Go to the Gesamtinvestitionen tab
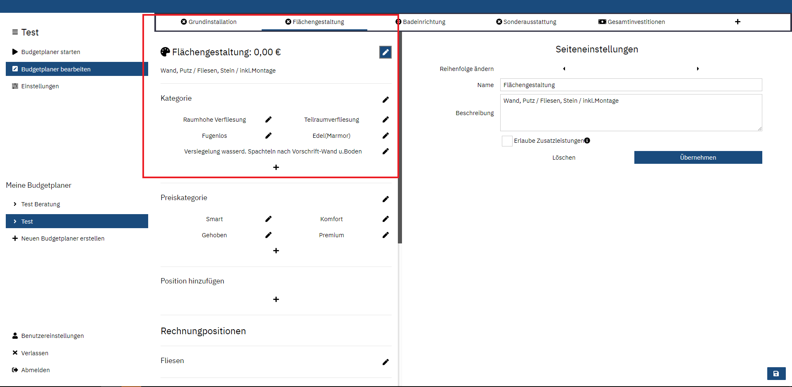 [x=631, y=22]
